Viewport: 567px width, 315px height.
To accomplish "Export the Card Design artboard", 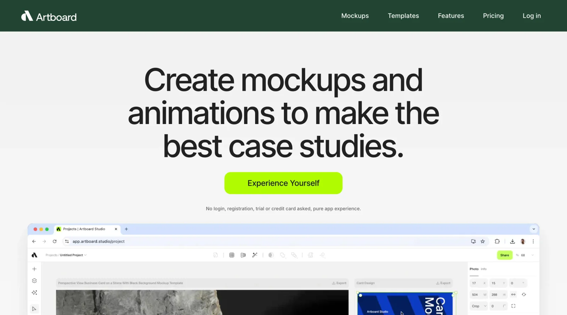I will pos(443,283).
